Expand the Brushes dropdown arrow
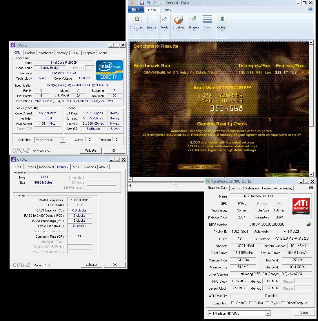This screenshot has width=318, height=321. tap(178, 31)
